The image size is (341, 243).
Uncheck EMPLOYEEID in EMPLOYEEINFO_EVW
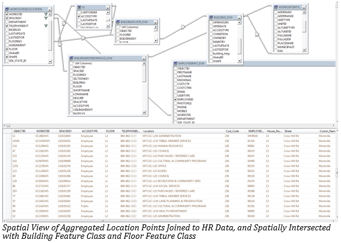(x=176, y=99)
